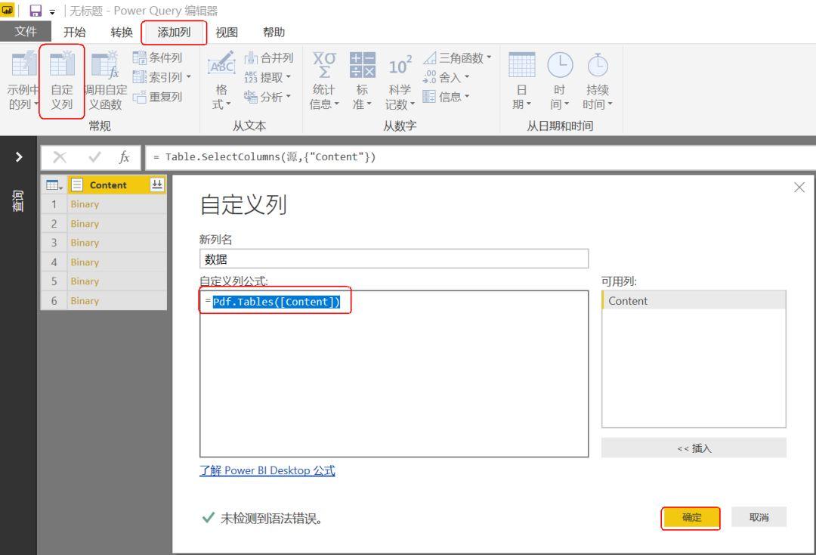Click the 确定 OK button
816x555 pixels.
[x=691, y=517]
